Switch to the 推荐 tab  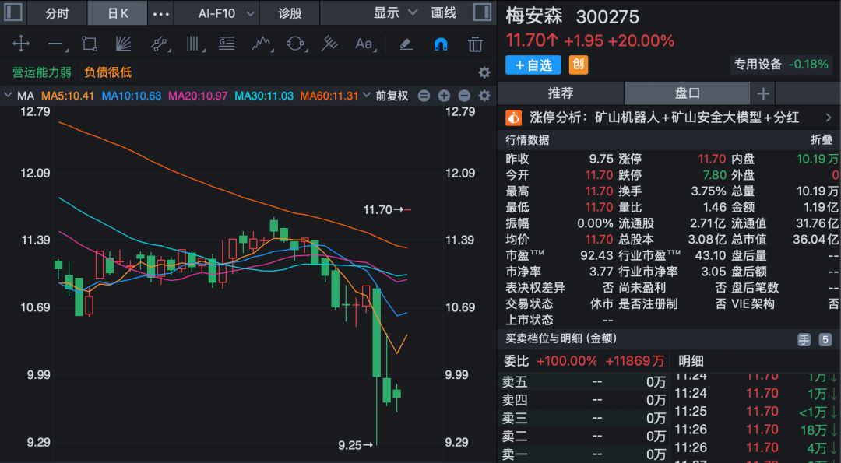click(x=561, y=93)
